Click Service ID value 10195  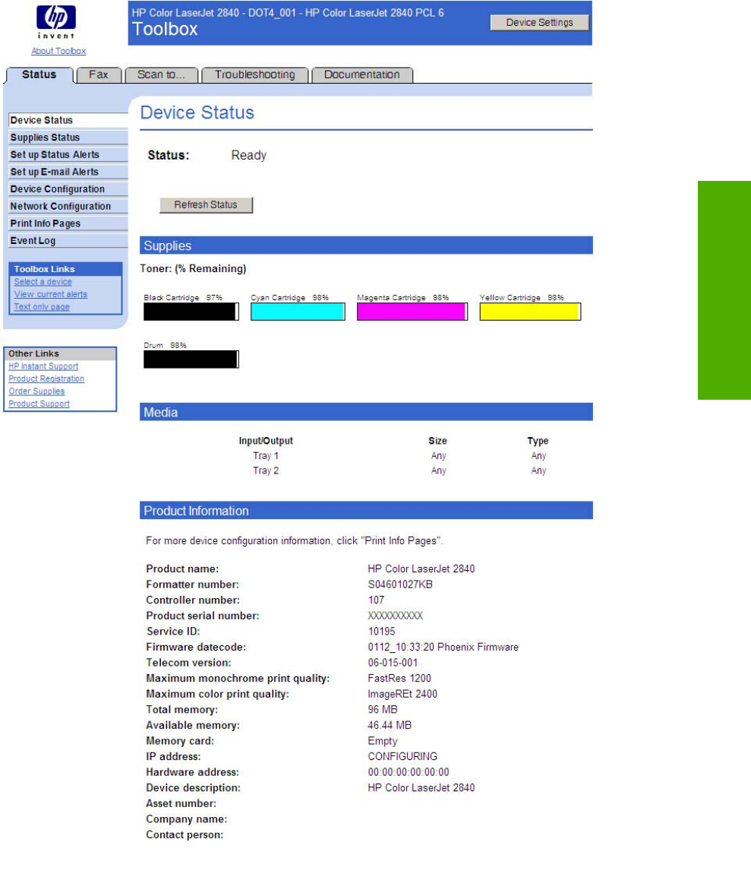click(x=381, y=632)
